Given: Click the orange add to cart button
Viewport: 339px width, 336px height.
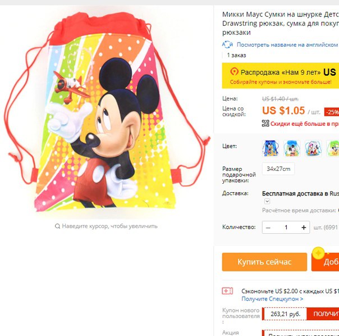Looking at the screenshot, I should 325,262.
